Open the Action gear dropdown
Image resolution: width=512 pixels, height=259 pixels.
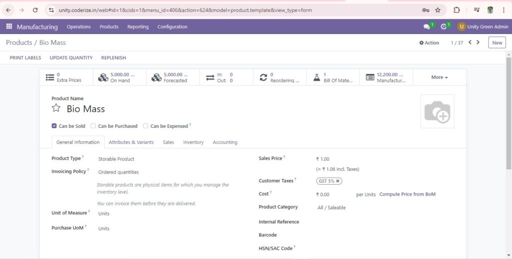click(429, 43)
